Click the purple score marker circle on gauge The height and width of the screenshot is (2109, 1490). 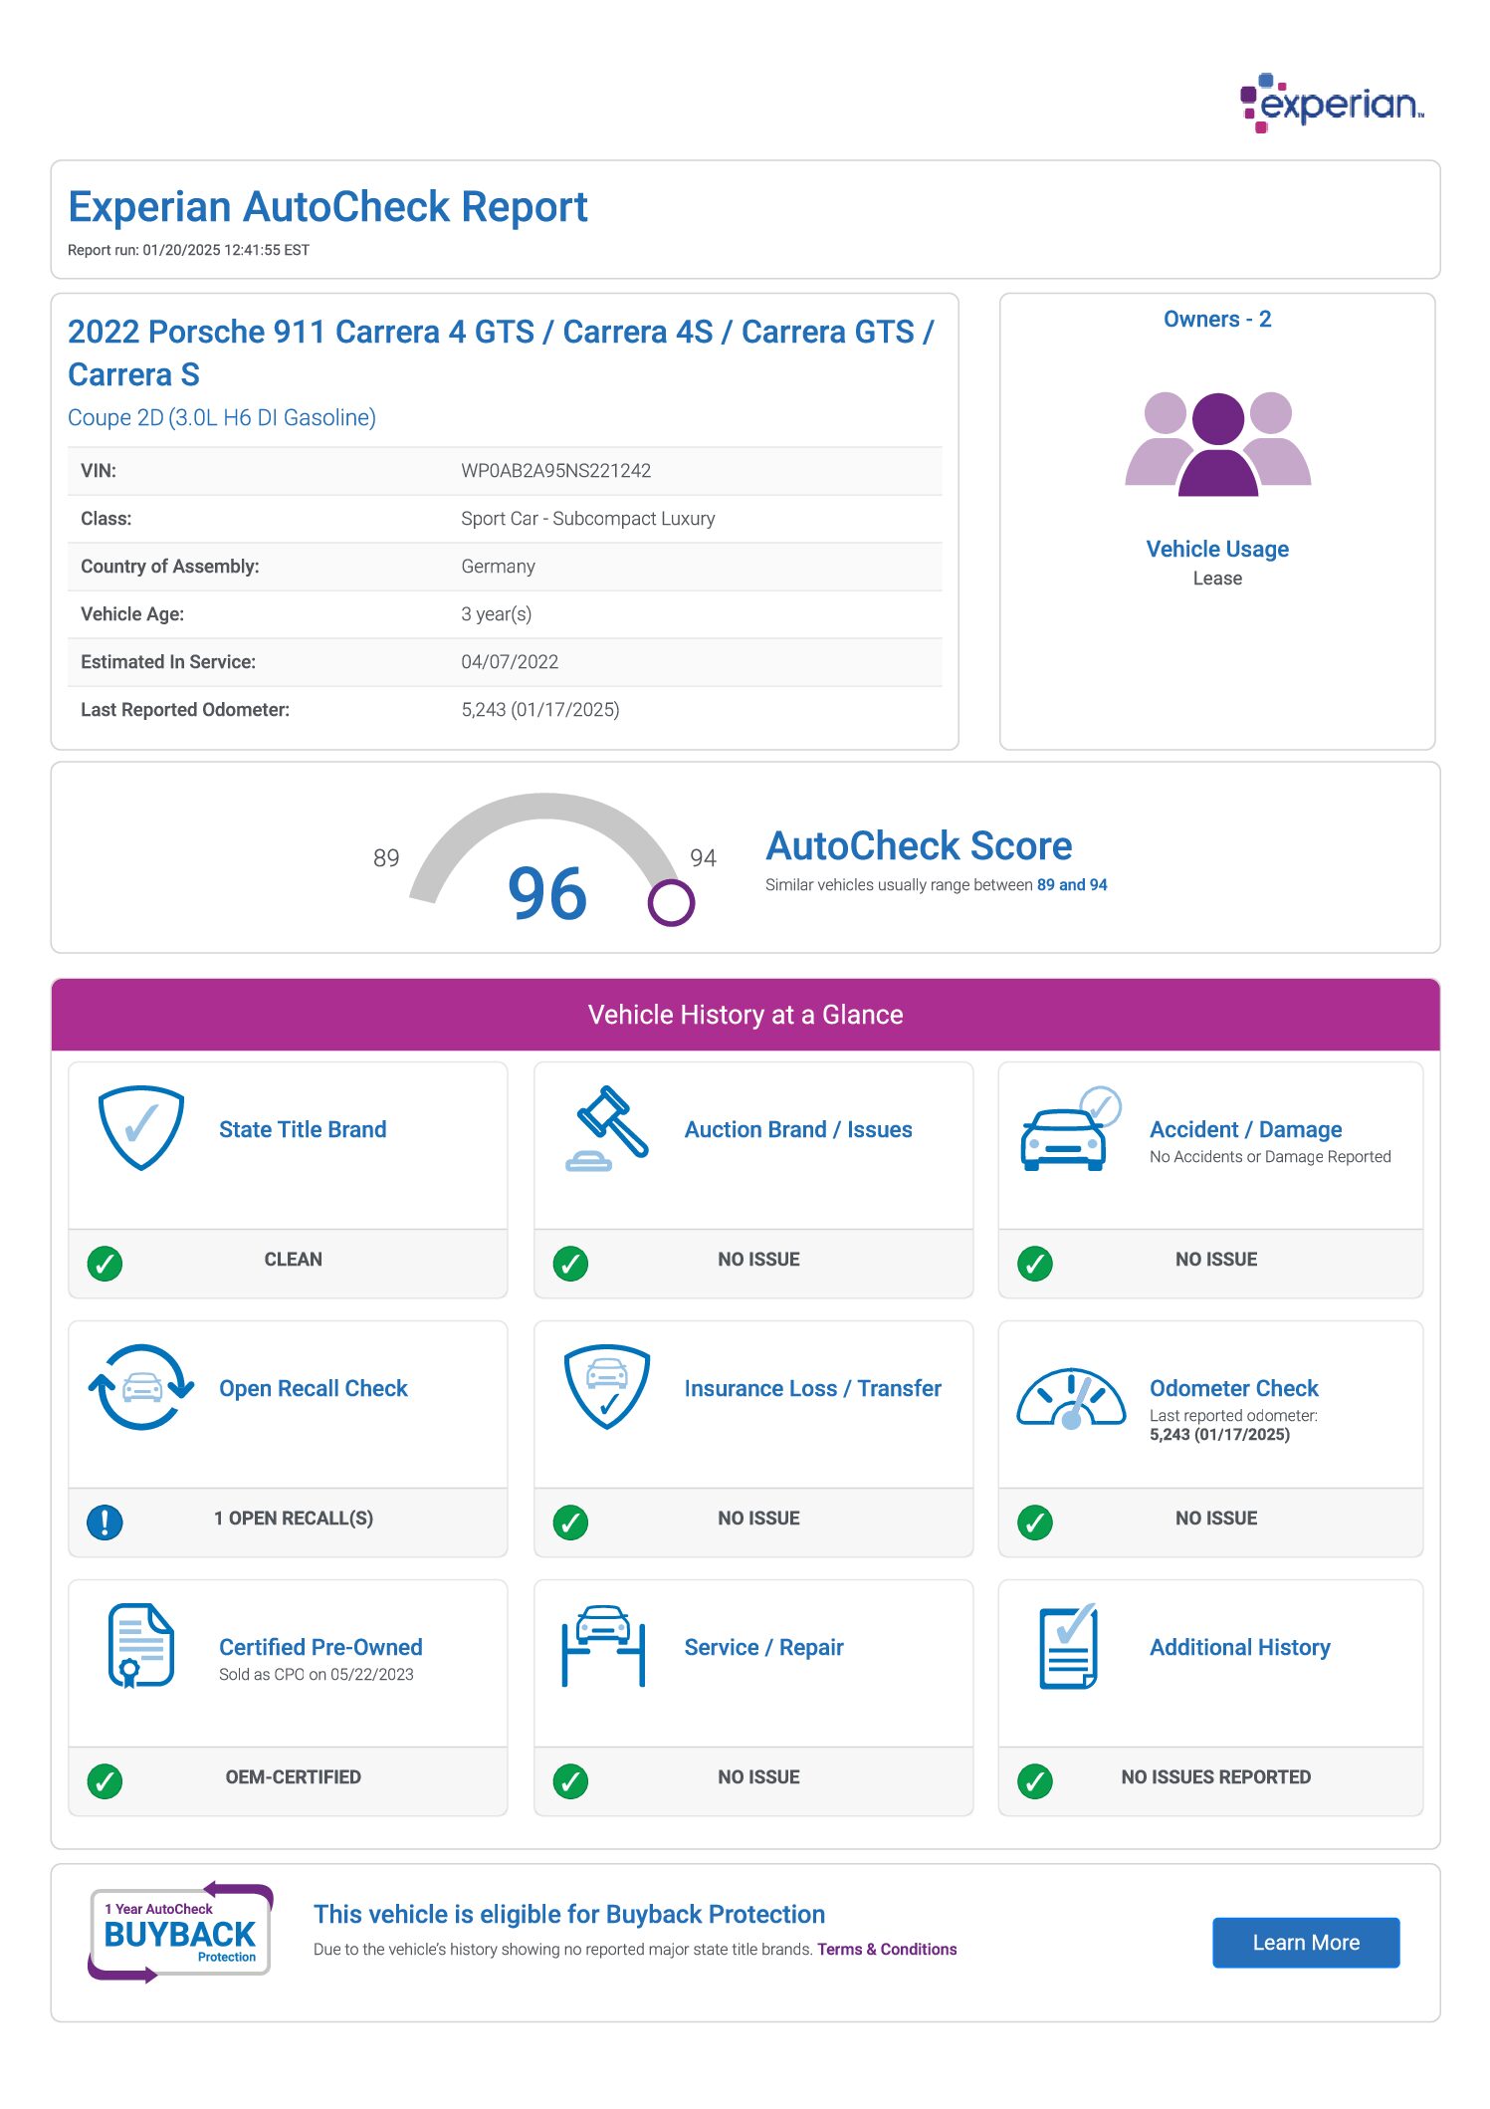pyautogui.click(x=671, y=903)
